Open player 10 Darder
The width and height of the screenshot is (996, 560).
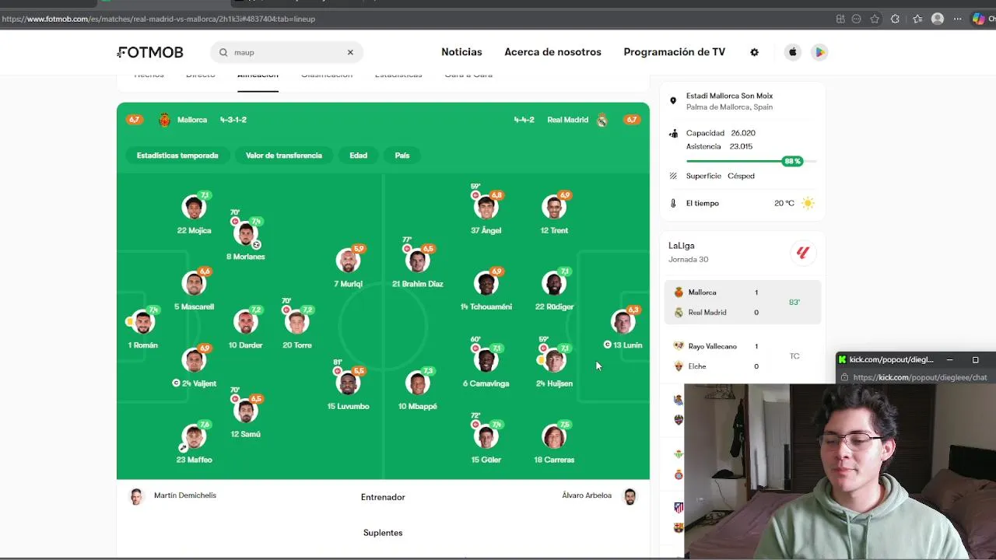pyautogui.click(x=246, y=328)
